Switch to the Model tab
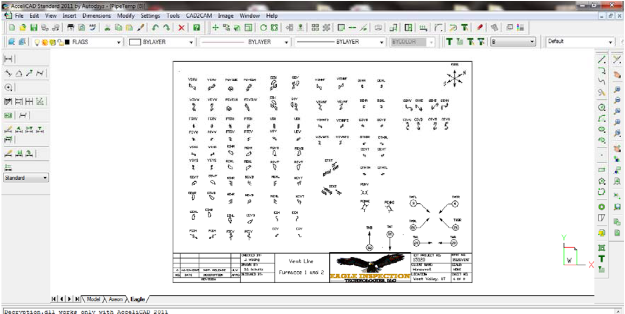Image resolution: width=625 pixels, height=314 pixels. click(93, 299)
